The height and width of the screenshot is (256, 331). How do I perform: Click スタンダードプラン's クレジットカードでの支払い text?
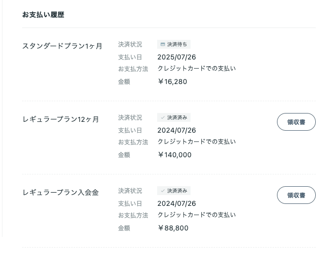[196, 68]
